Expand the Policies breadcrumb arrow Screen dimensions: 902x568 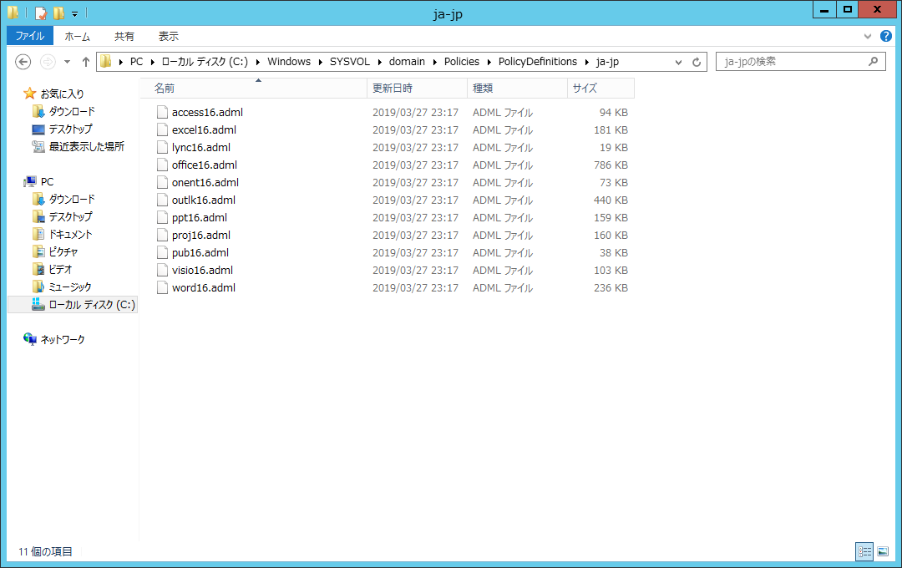(x=489, y=62)
